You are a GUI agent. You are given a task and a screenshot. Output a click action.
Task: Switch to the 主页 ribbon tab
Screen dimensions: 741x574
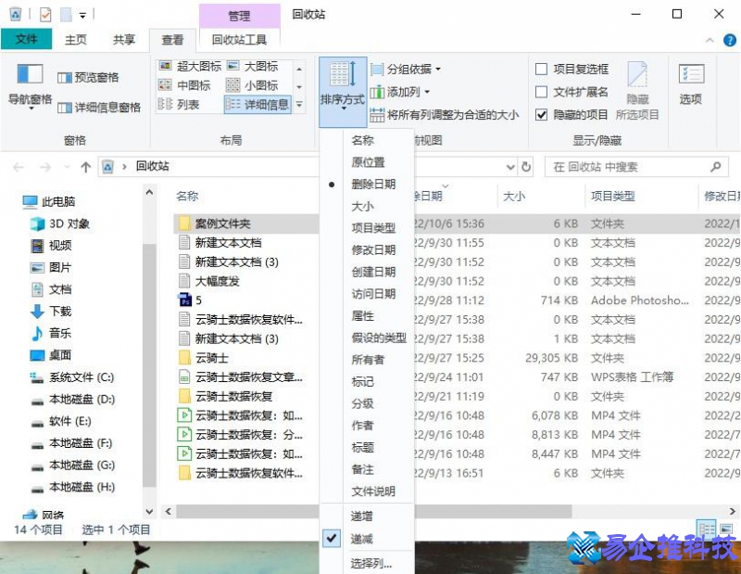[x=76, y=39]
